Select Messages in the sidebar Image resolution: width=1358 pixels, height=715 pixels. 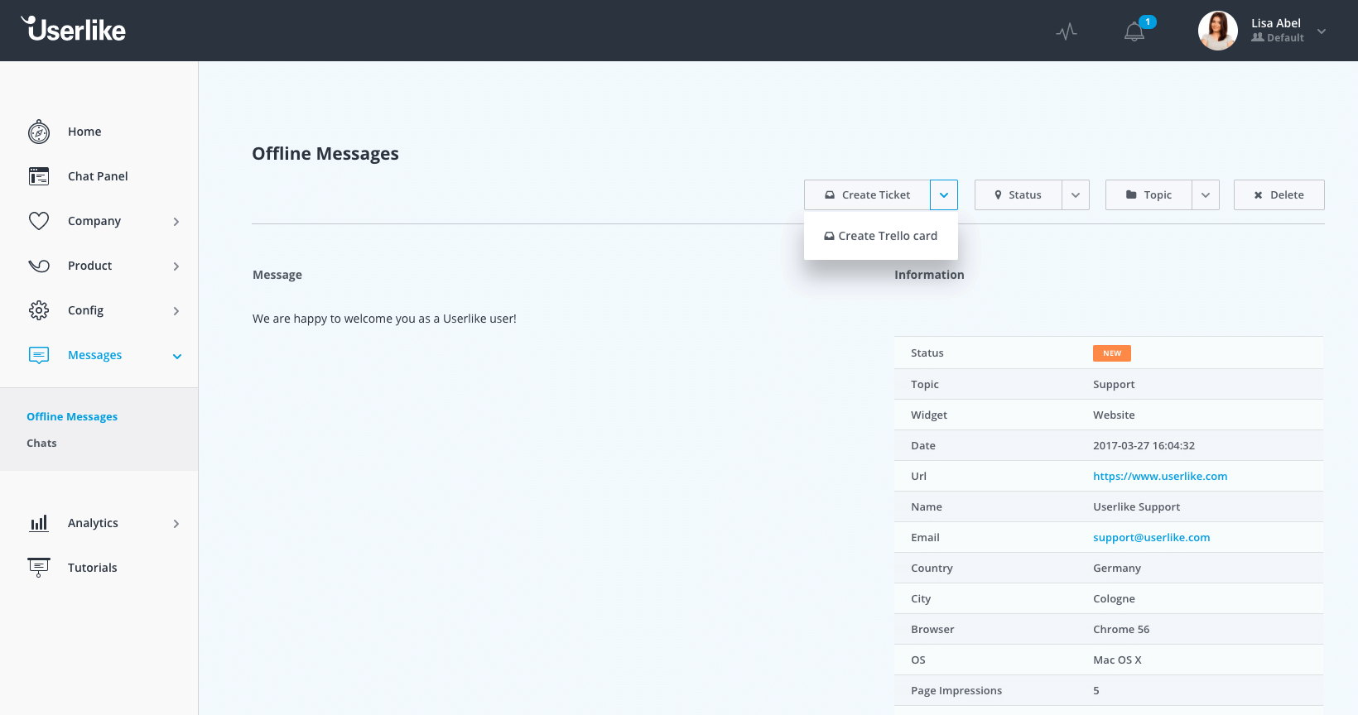tap(94, 355)
